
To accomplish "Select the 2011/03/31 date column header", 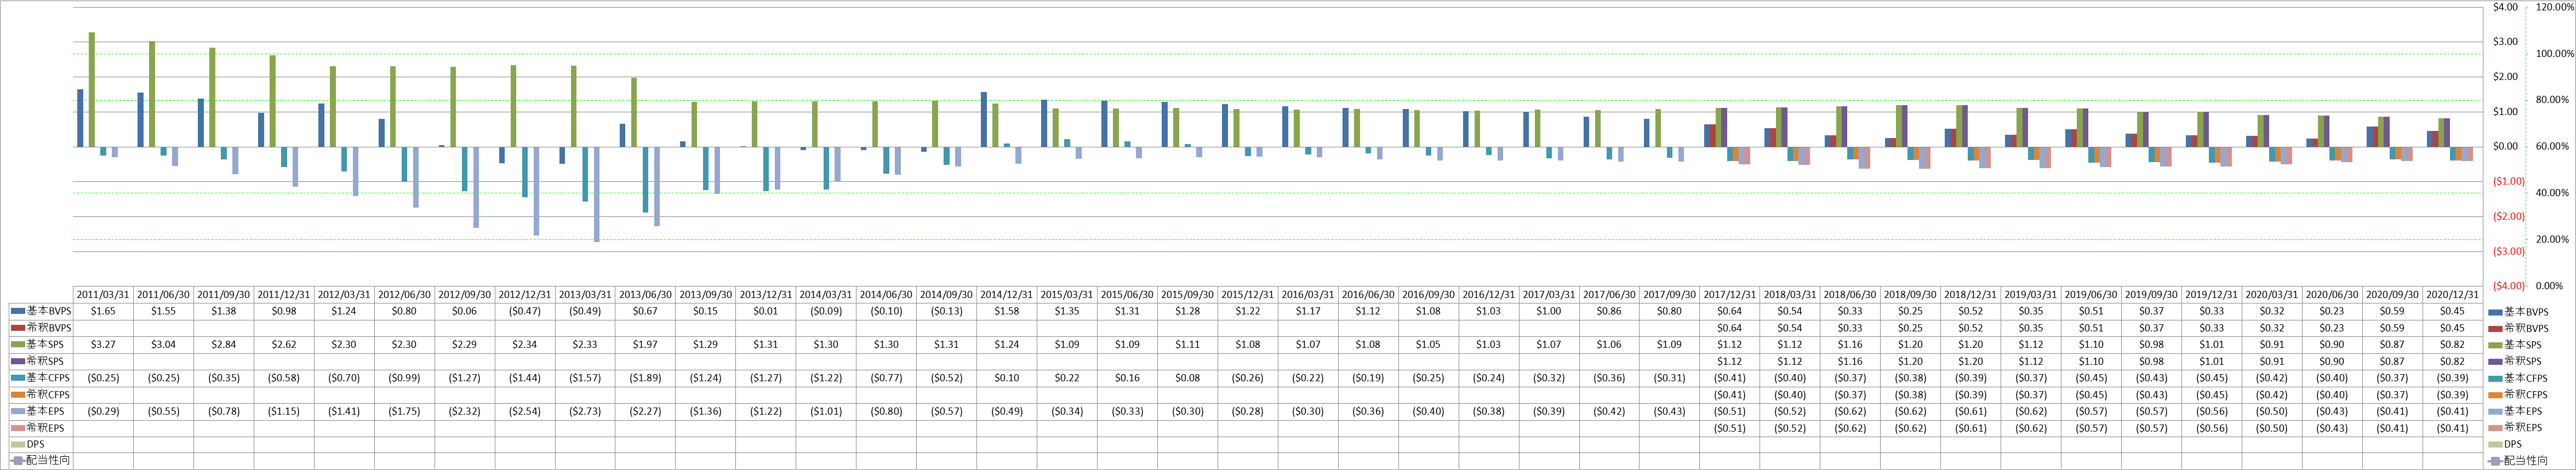I will click(x=104, y=295).
